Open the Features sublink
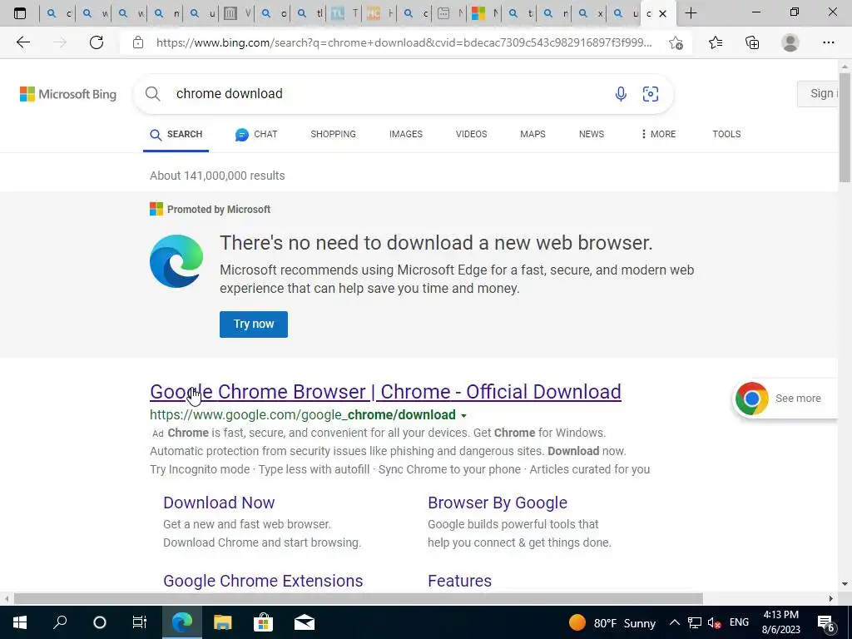 [x=459, y=581]
